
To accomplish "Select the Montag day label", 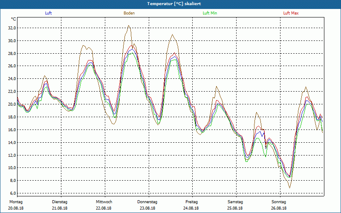I will point(16,202).
